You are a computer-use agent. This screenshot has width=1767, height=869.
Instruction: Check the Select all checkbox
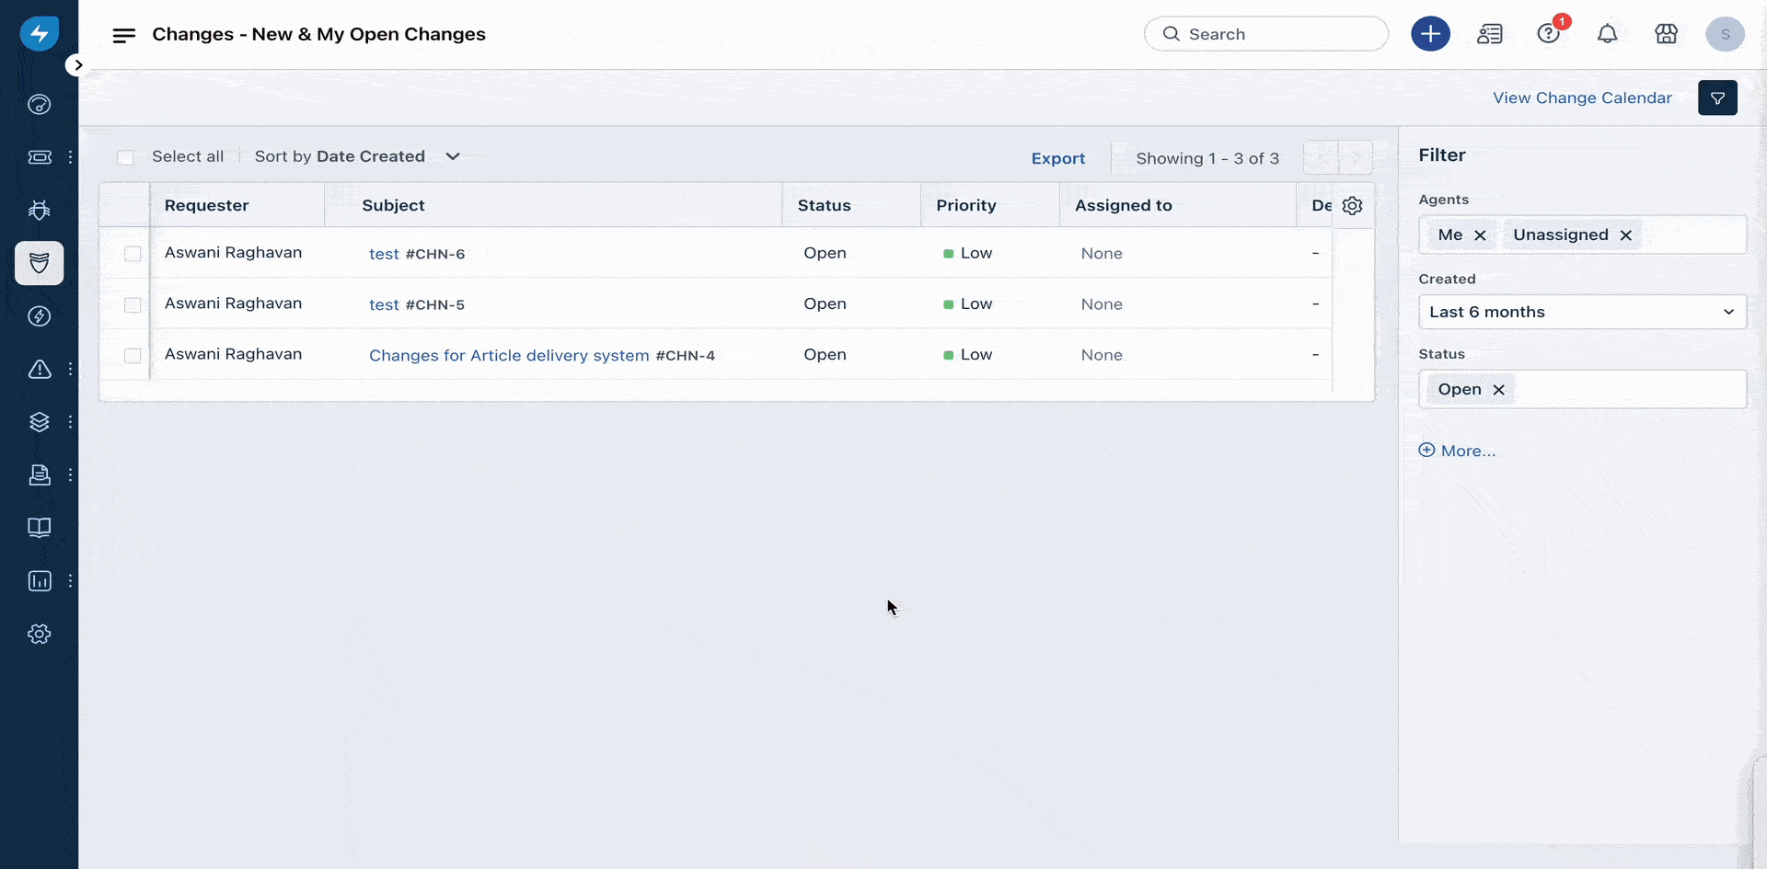coord(125,157)
